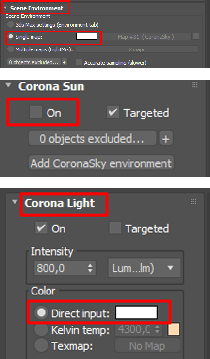Open the Direct input white color swatch
210x359 pixels.
point(136,312)
